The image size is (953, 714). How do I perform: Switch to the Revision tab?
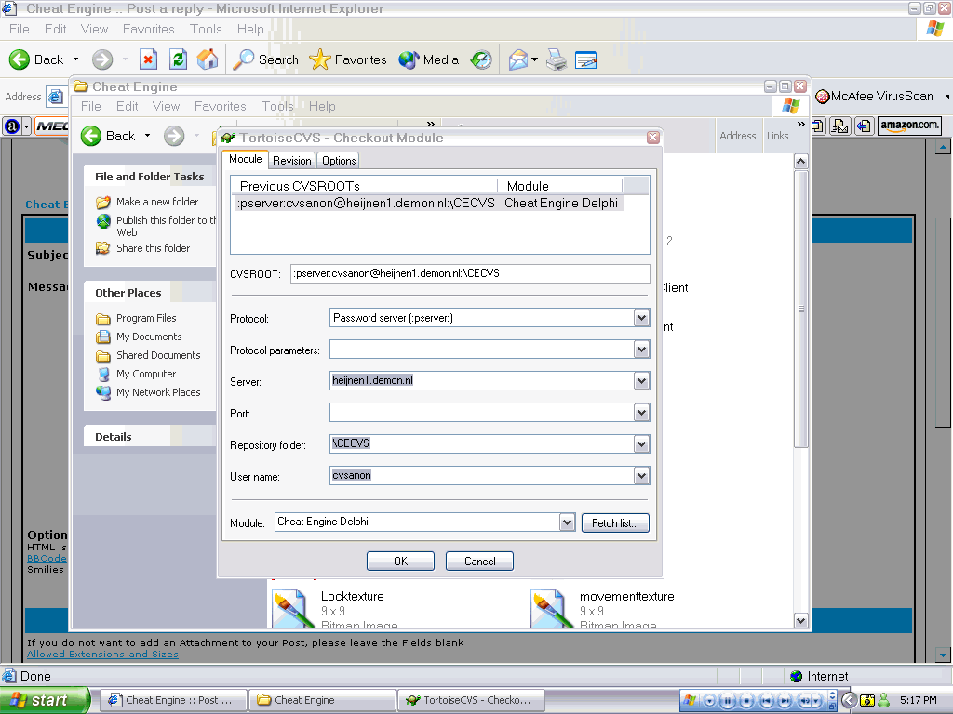pos(291,160)
